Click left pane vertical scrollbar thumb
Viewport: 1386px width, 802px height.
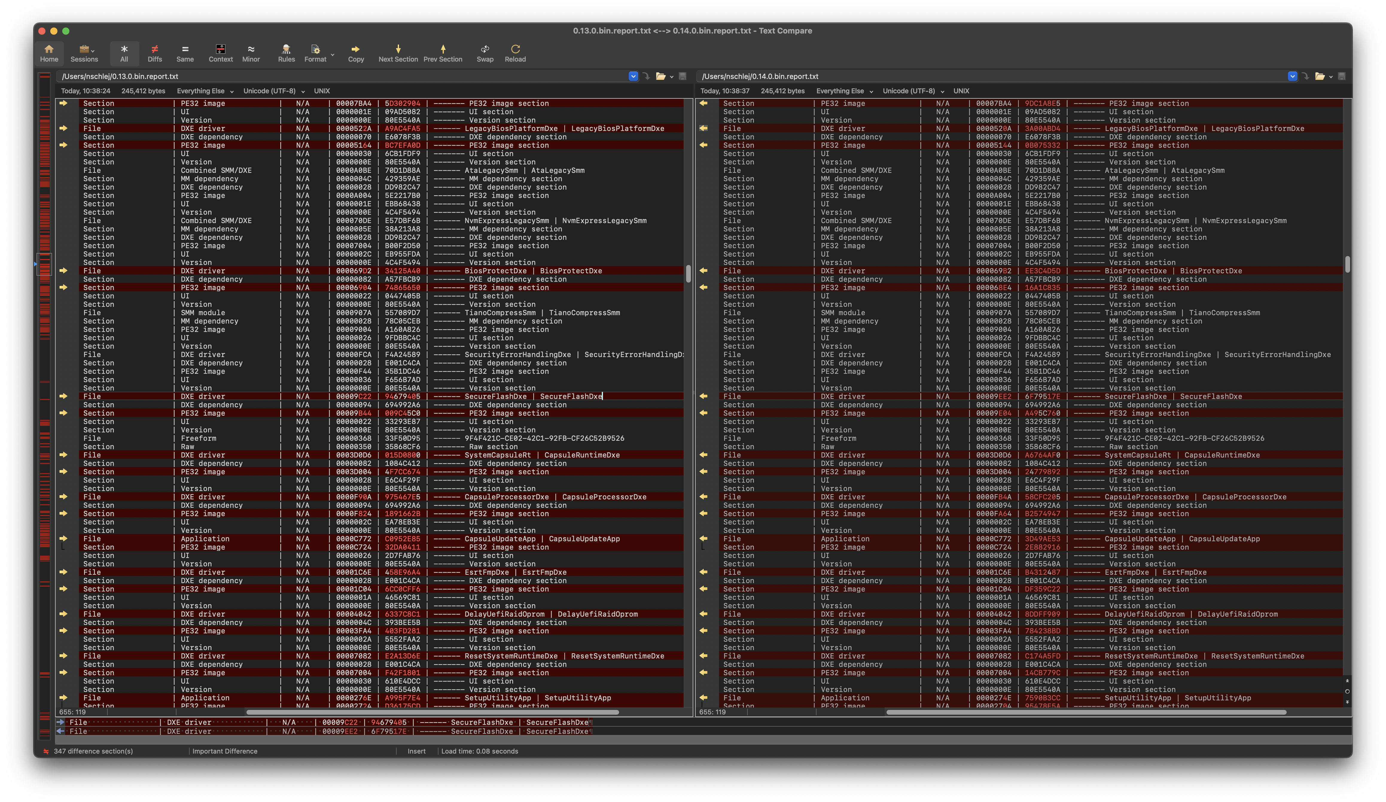pos(688,273)
